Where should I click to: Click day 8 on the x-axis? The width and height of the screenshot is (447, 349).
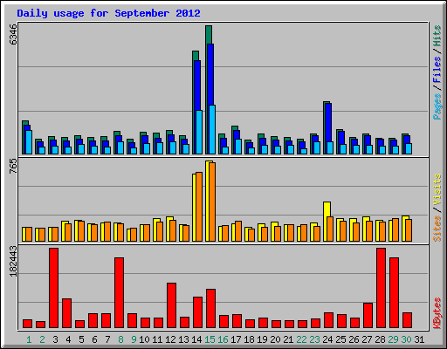click(x=120, y=339)
